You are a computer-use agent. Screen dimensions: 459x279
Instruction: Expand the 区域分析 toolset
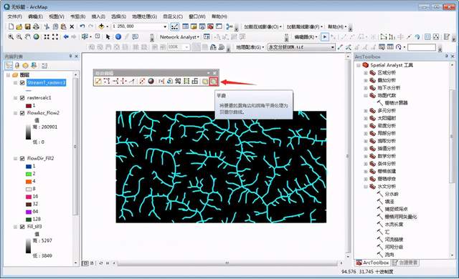coord(366,73)
